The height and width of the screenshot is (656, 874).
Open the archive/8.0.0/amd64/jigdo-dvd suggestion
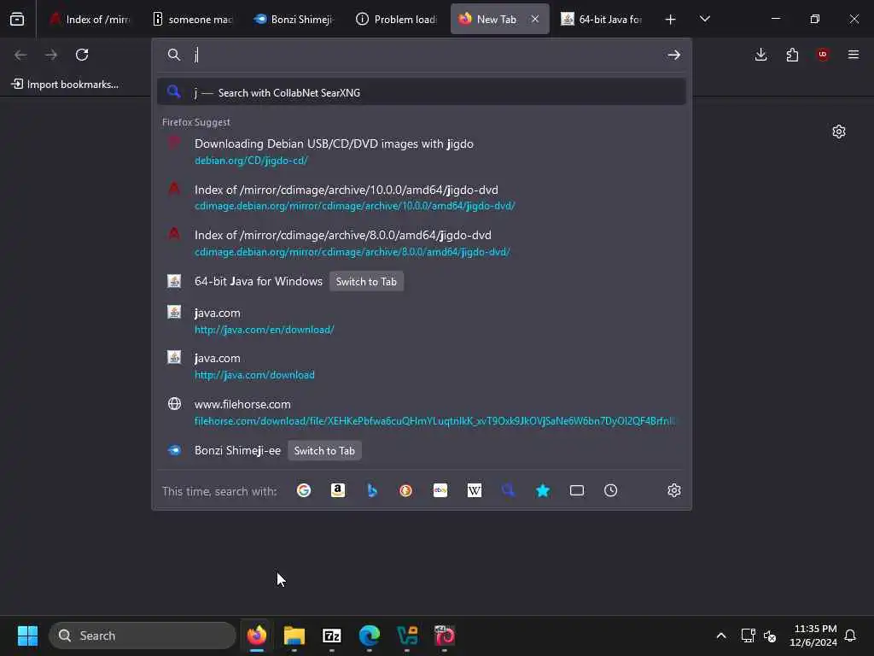pos(422,243)
